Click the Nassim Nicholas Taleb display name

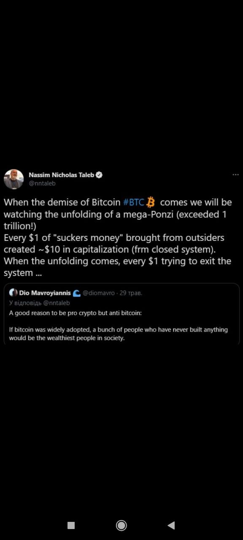(62, 175)
